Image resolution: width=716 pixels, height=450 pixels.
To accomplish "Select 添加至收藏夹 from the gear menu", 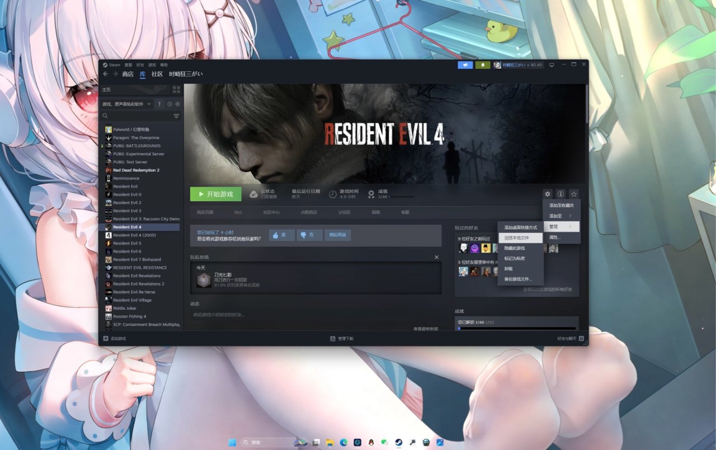I will click(x=562, y=205).
